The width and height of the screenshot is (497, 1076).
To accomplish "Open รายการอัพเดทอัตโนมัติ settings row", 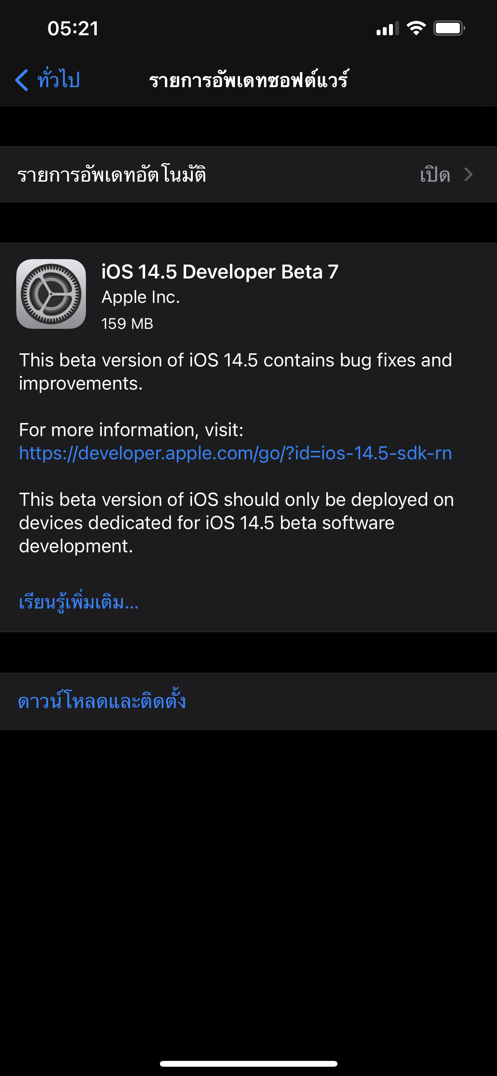I will (248, 175).
